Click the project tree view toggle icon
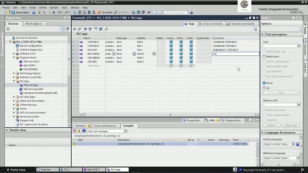Viewport: 308px width, 173px height. pyautogui.click(x=63, y=29)
